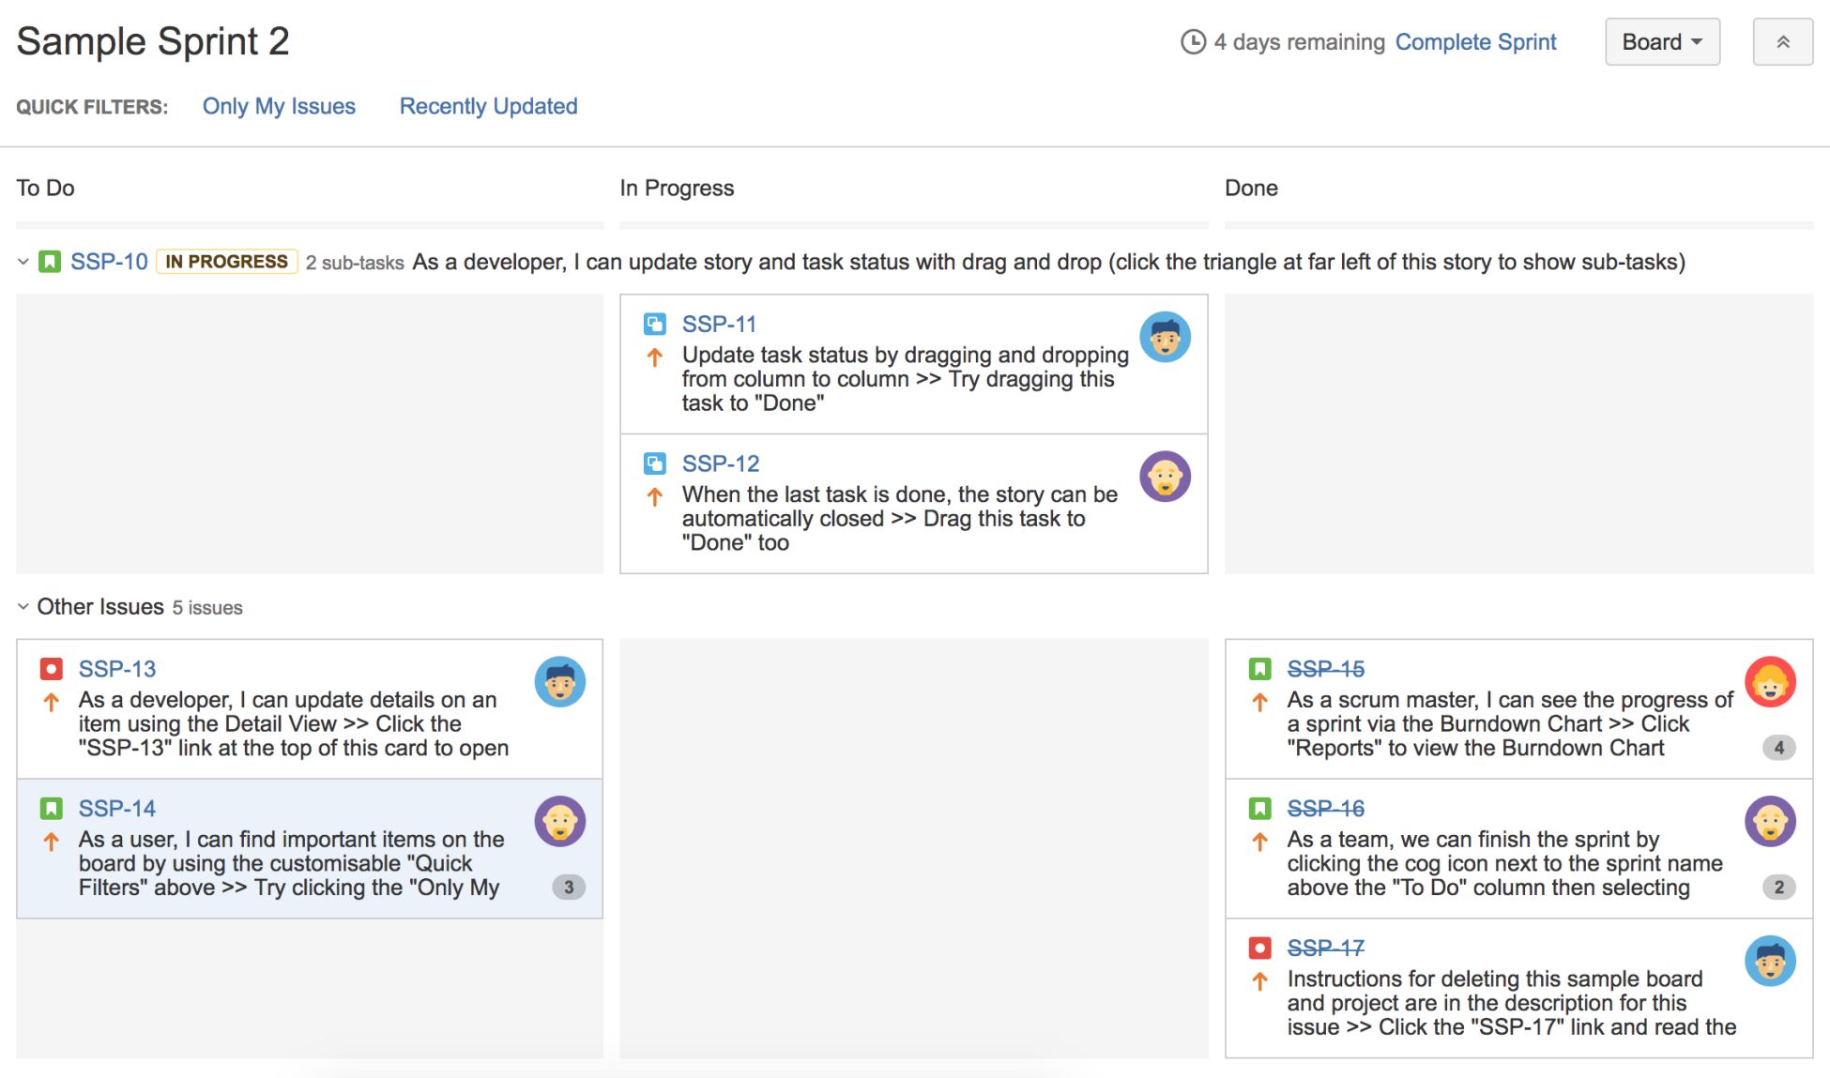Click the collapse header double-chevron button
The width and height of the screenshot is (1830, 1078).
tap(1783, 42)
